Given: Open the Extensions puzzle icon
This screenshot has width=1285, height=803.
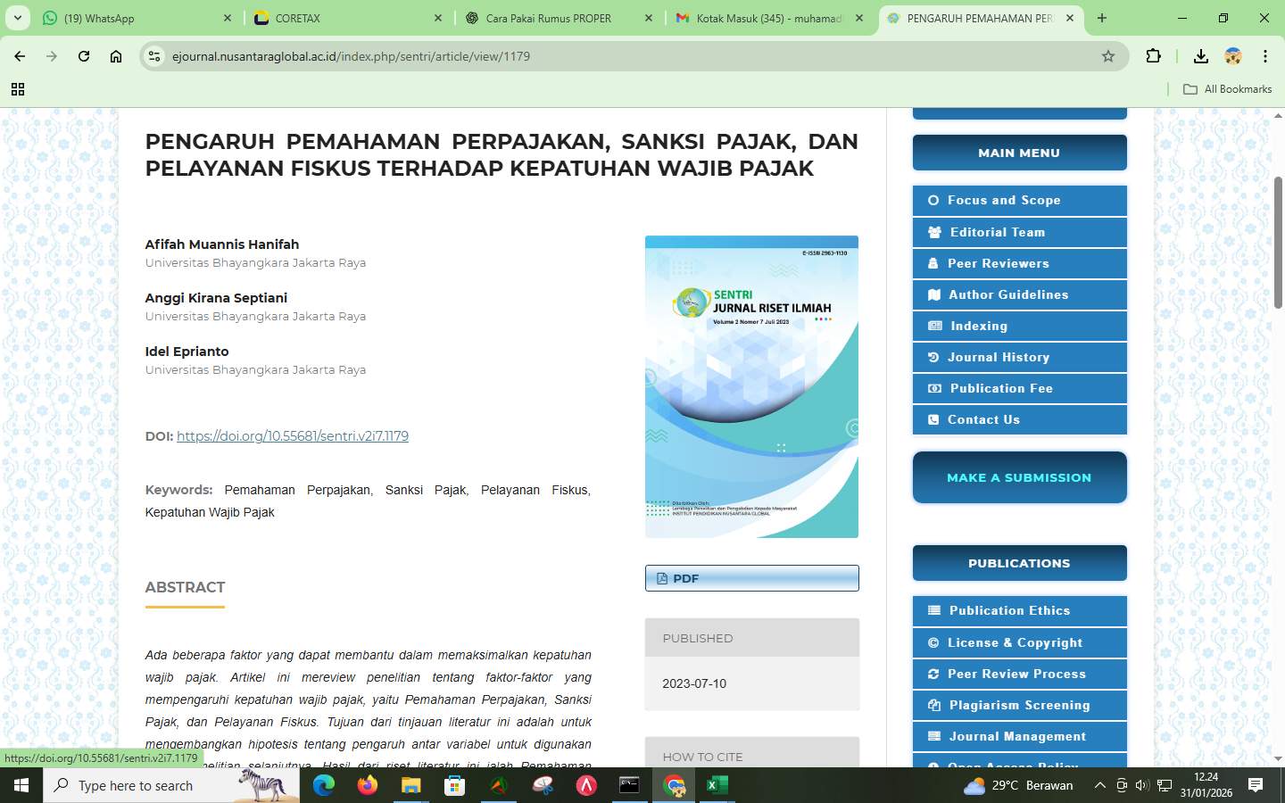Looking at the screenshot, I should (x=1153, y=55).
